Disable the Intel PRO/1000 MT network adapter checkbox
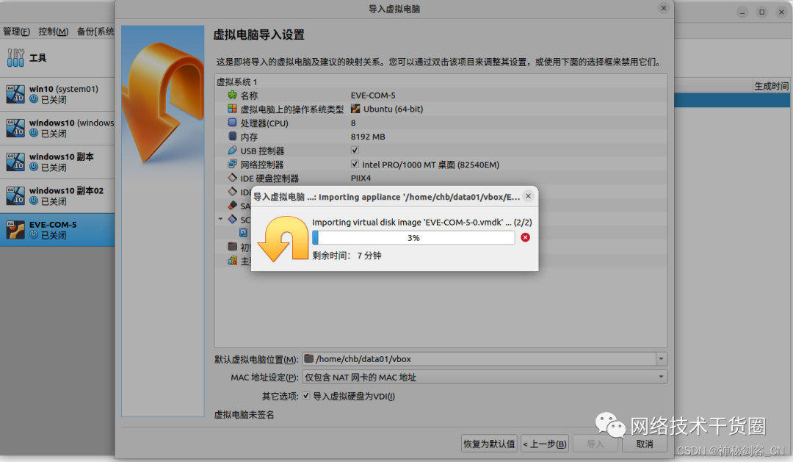This screenshot has width=793, height=462. point(355,164)
